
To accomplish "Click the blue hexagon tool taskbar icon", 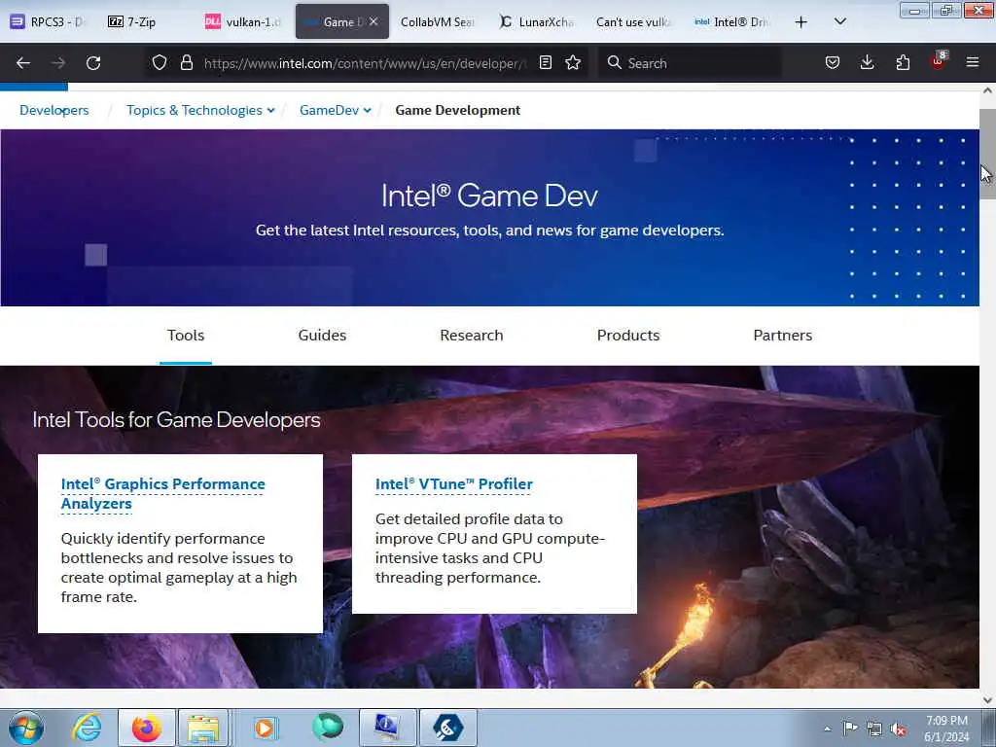I will pos(447,728).
